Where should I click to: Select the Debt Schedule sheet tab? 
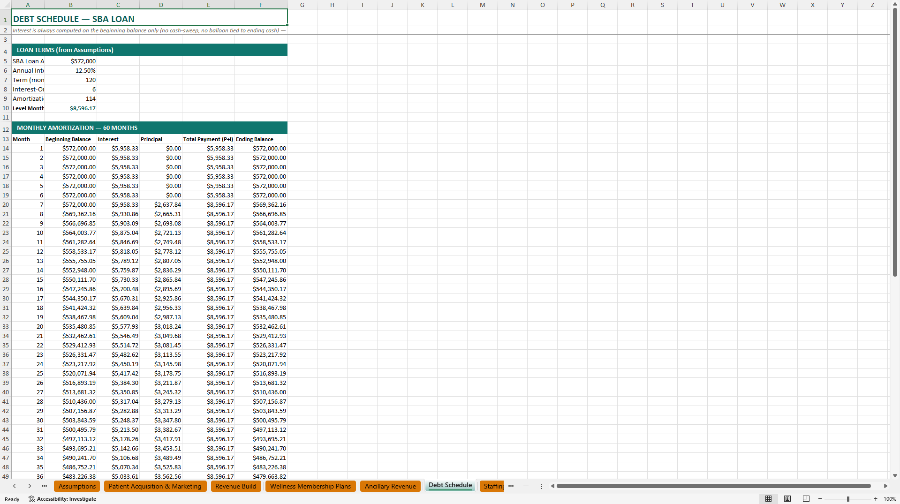pyautogui.click(x=450, y=485)
